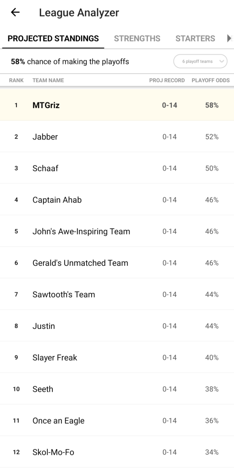This screenshot has width=234, height=474.
Task: Select the Skol-Mo-Fo team row
Action: point(117,452)
